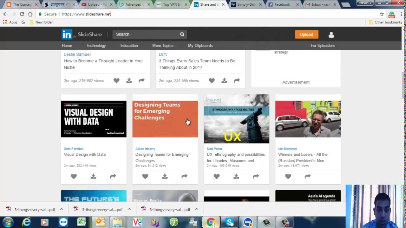This screenshot has width=406, height=228.
Task: Open Drift author link
Action: (x=163, y=54)
